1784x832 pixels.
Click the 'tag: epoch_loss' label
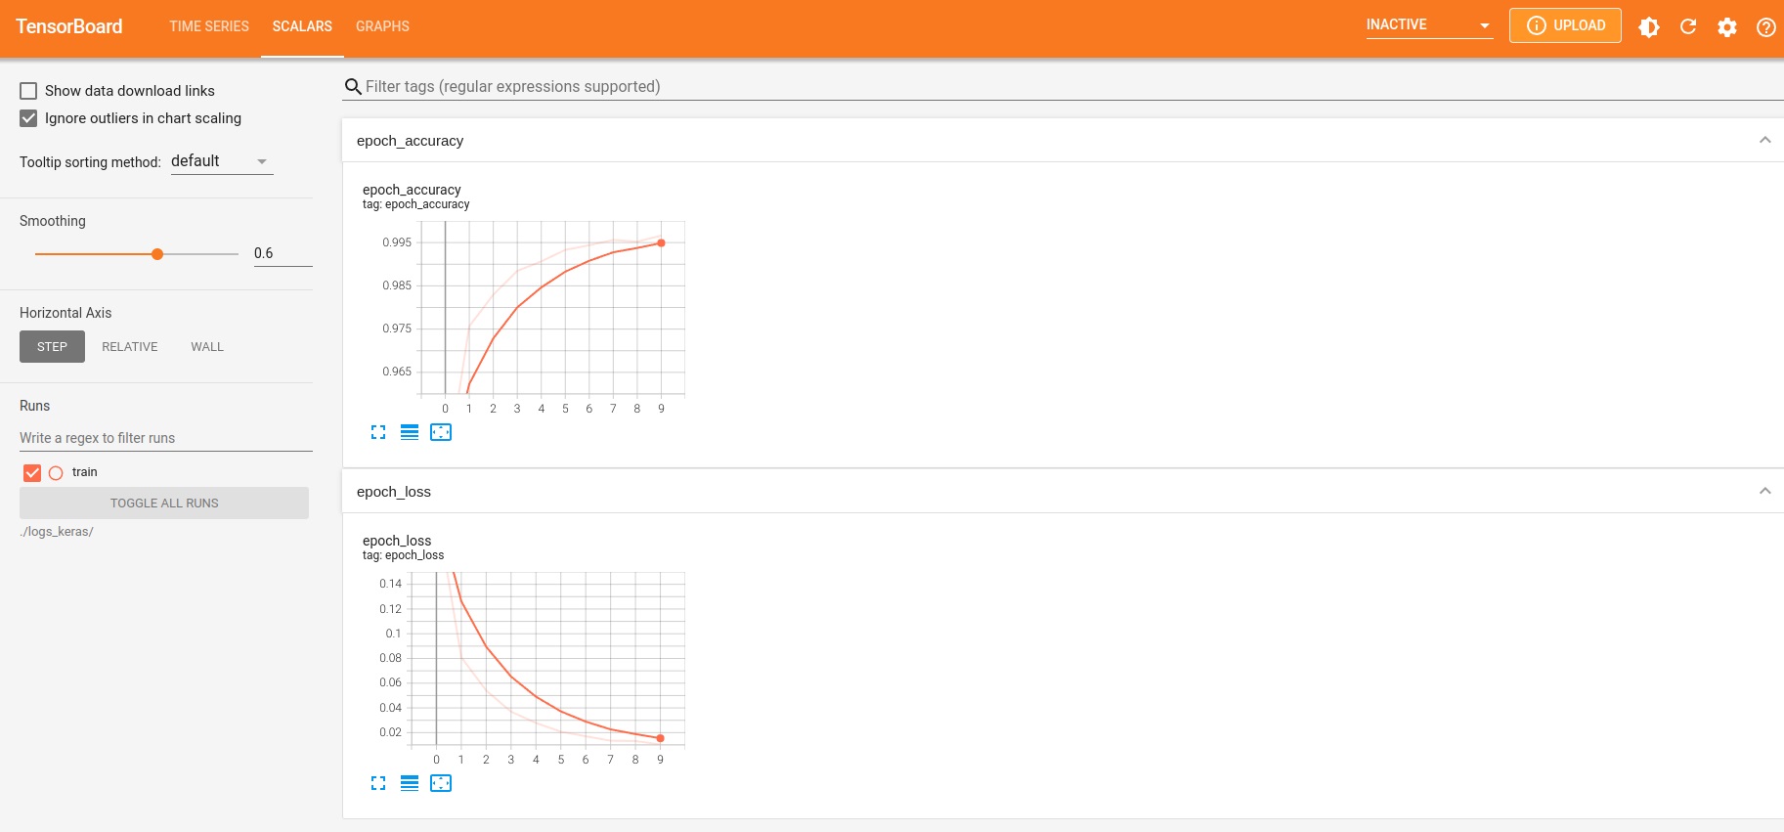404,555
